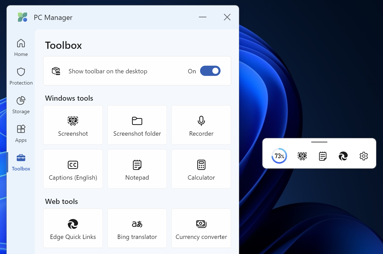Open the Notepad tile in Toolbox
This screenshot has height=254, width=383.
pos(137,169)
